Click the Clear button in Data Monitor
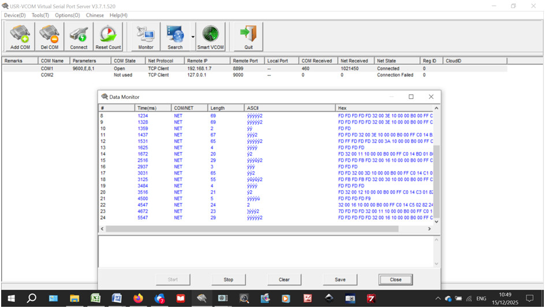Image resolution: width=545 pixels, height=308 pixels. [284, 280]
